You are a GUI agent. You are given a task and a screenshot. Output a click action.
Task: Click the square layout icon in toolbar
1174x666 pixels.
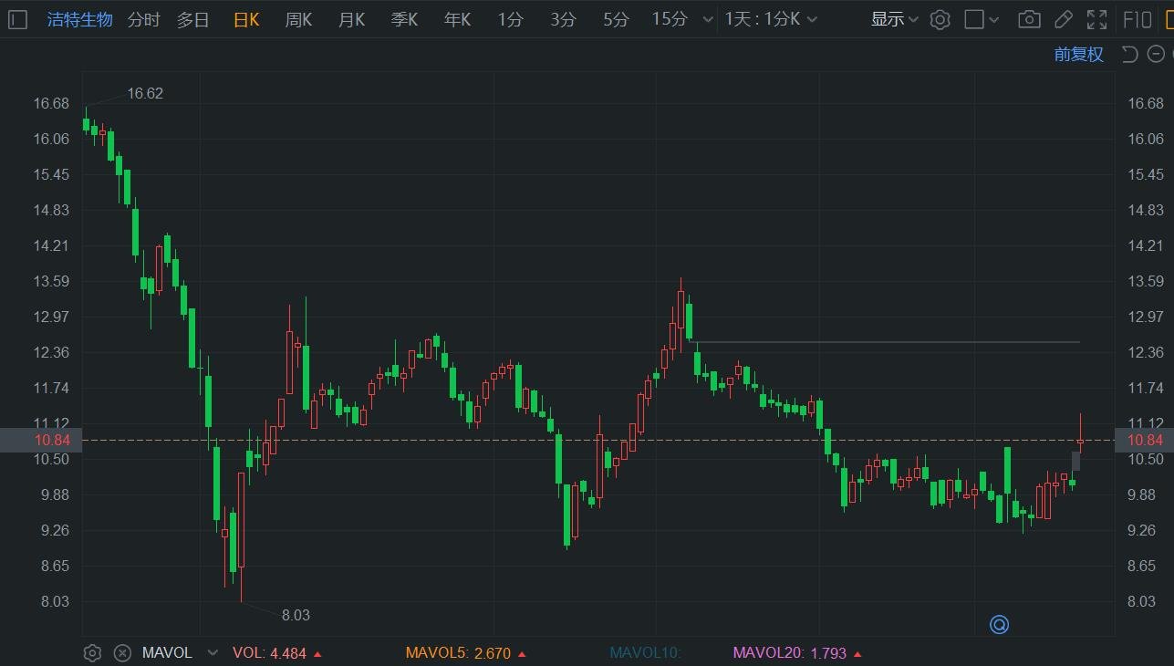974,19
